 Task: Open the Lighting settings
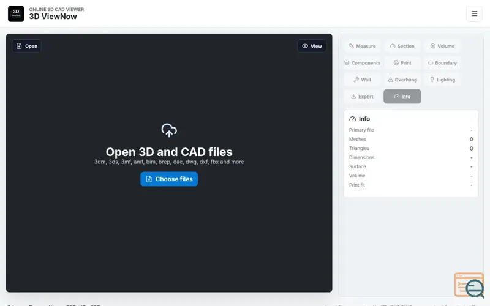[442, 80]
